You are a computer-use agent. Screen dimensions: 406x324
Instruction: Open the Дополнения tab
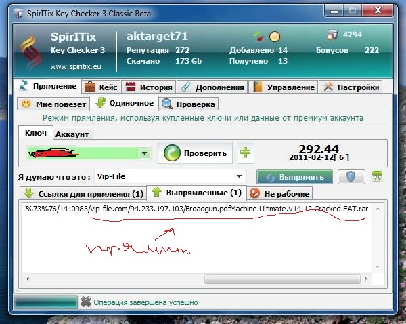pos(212,87)
